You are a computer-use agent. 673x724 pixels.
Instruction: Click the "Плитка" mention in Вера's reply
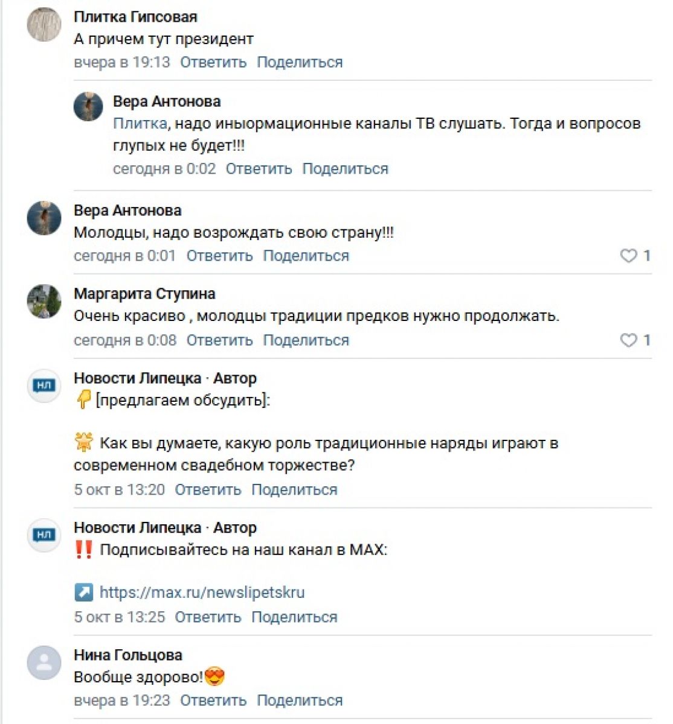(140, 124)
